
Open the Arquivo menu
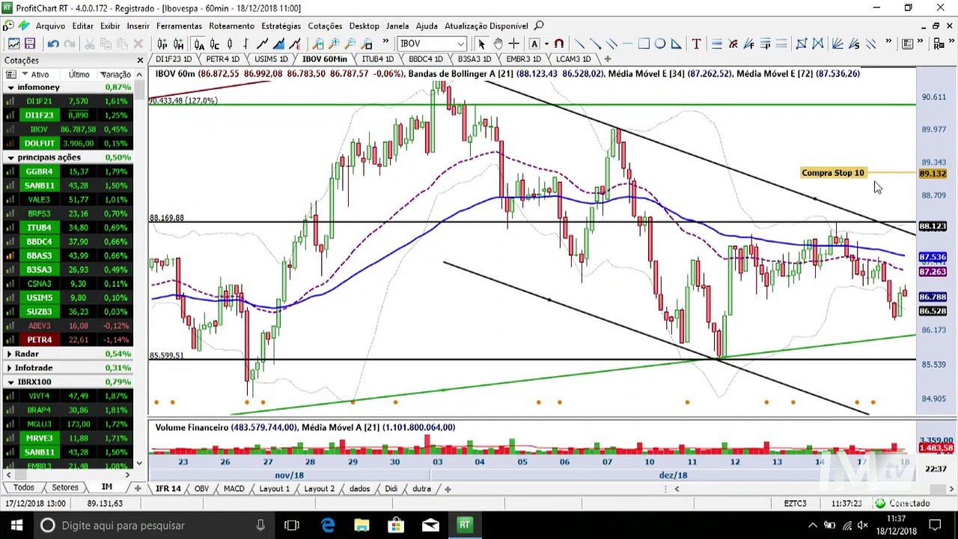50,25
